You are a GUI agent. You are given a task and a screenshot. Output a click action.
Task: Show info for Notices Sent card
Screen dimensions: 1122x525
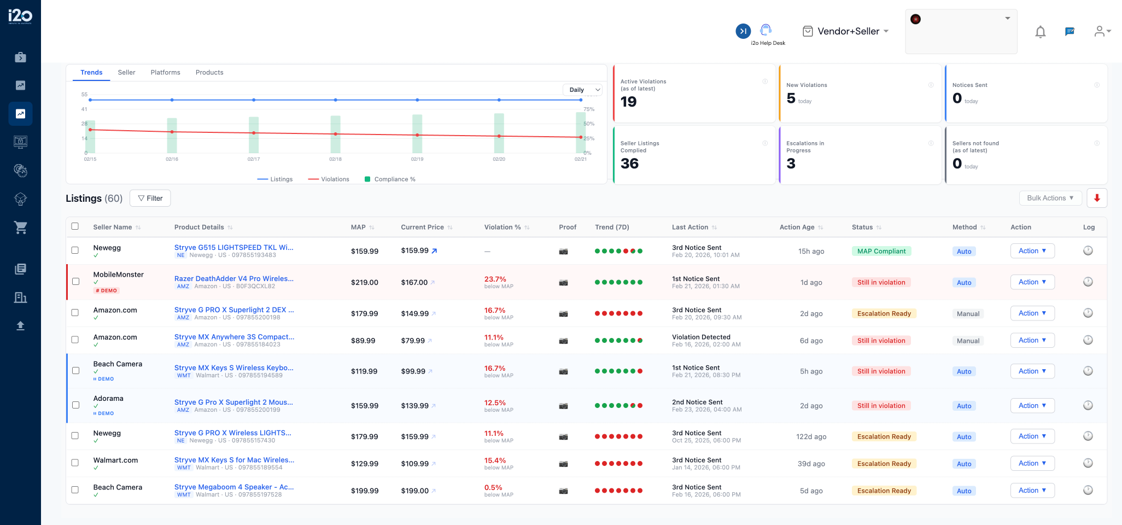tap(1097, 85)
